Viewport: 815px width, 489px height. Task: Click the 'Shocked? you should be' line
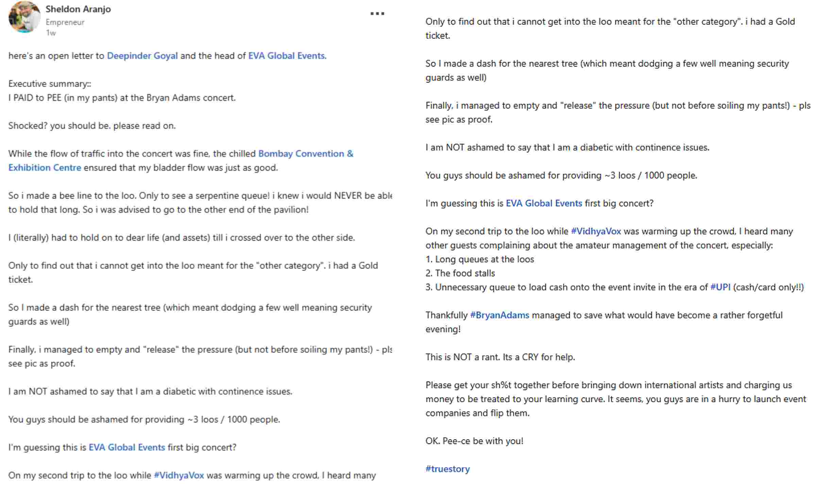pyautogui.click(x=92, y=126)
